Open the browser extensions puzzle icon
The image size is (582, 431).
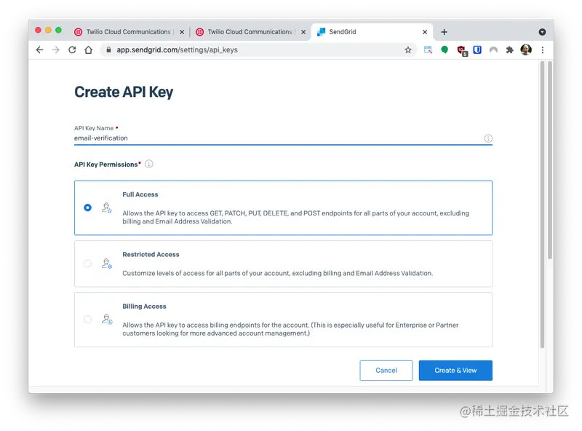pyautogui.click(x=508, y=50)
